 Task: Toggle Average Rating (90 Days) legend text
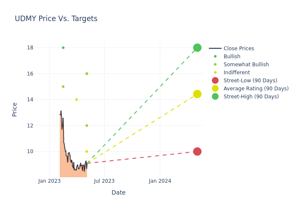click(x=256, y=89)
